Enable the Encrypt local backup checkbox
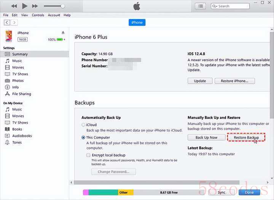The image size is (274, 200). [88, 155]
